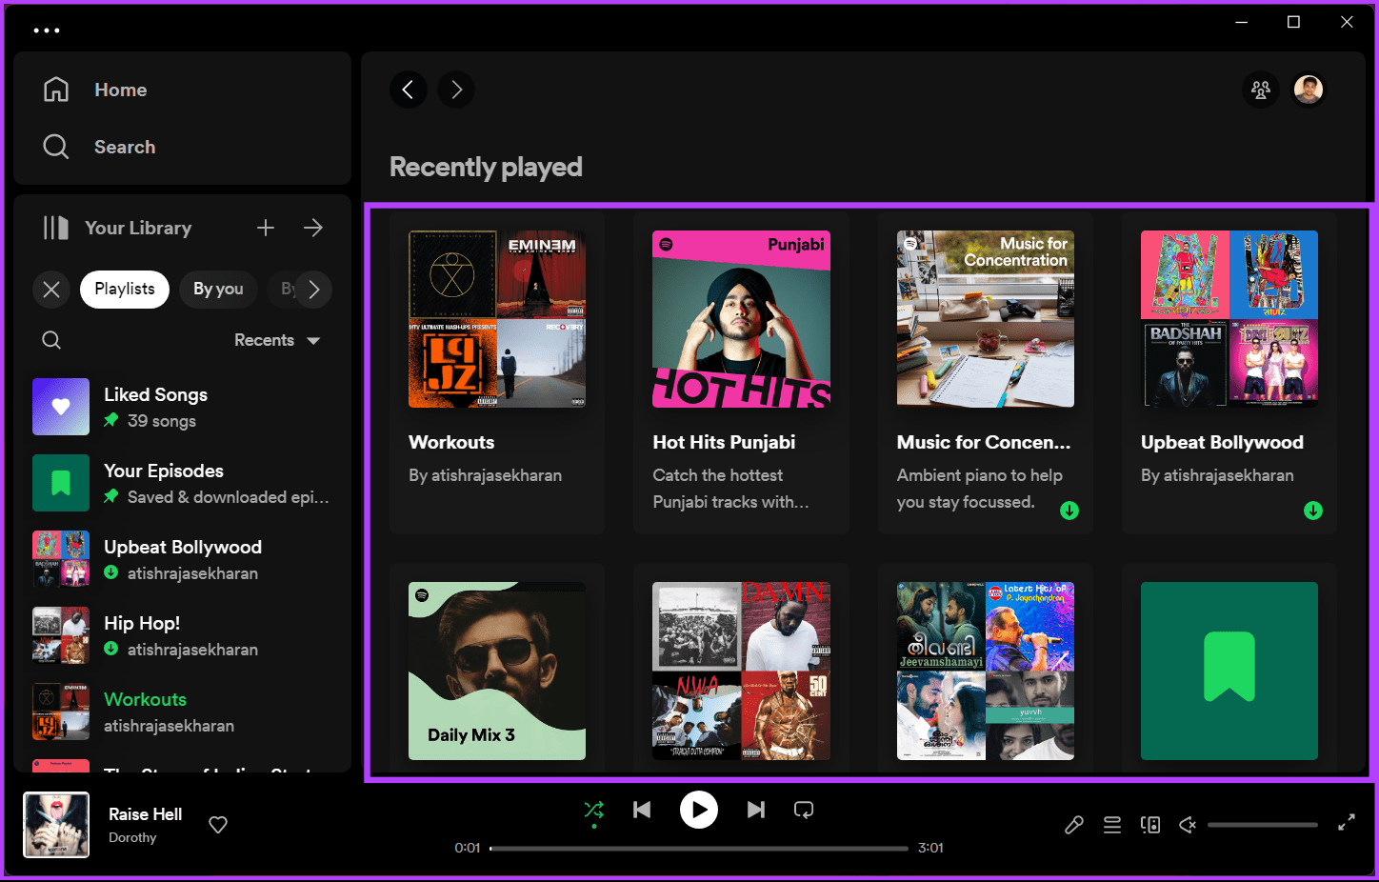Toggle shuffle playback
Screen dimensions: 1379x882
(x=594, y=810)
